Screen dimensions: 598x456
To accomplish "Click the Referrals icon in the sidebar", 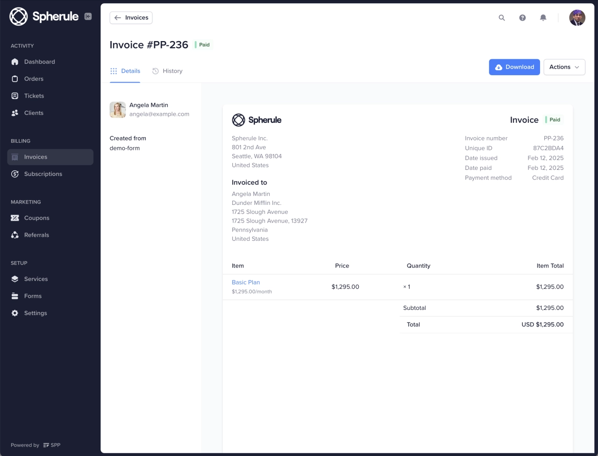I will (x=15, y=235).
